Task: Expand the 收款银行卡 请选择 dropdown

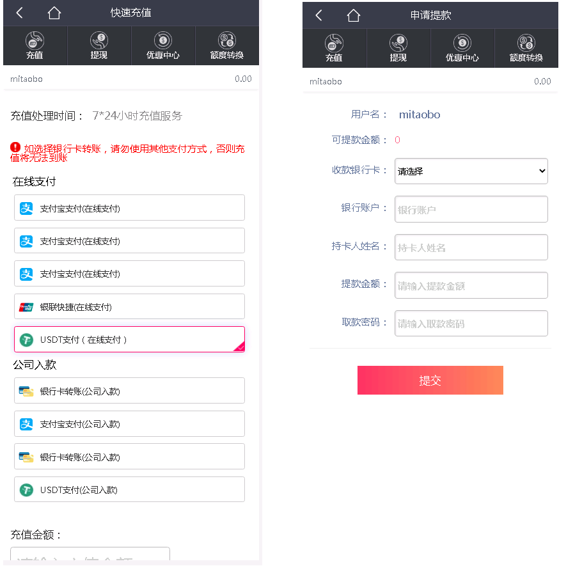Action: tap(471, 171)
